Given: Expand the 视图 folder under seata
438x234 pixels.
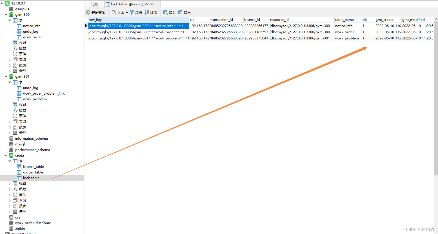Looking at the screenshot, I should point(10,184).
